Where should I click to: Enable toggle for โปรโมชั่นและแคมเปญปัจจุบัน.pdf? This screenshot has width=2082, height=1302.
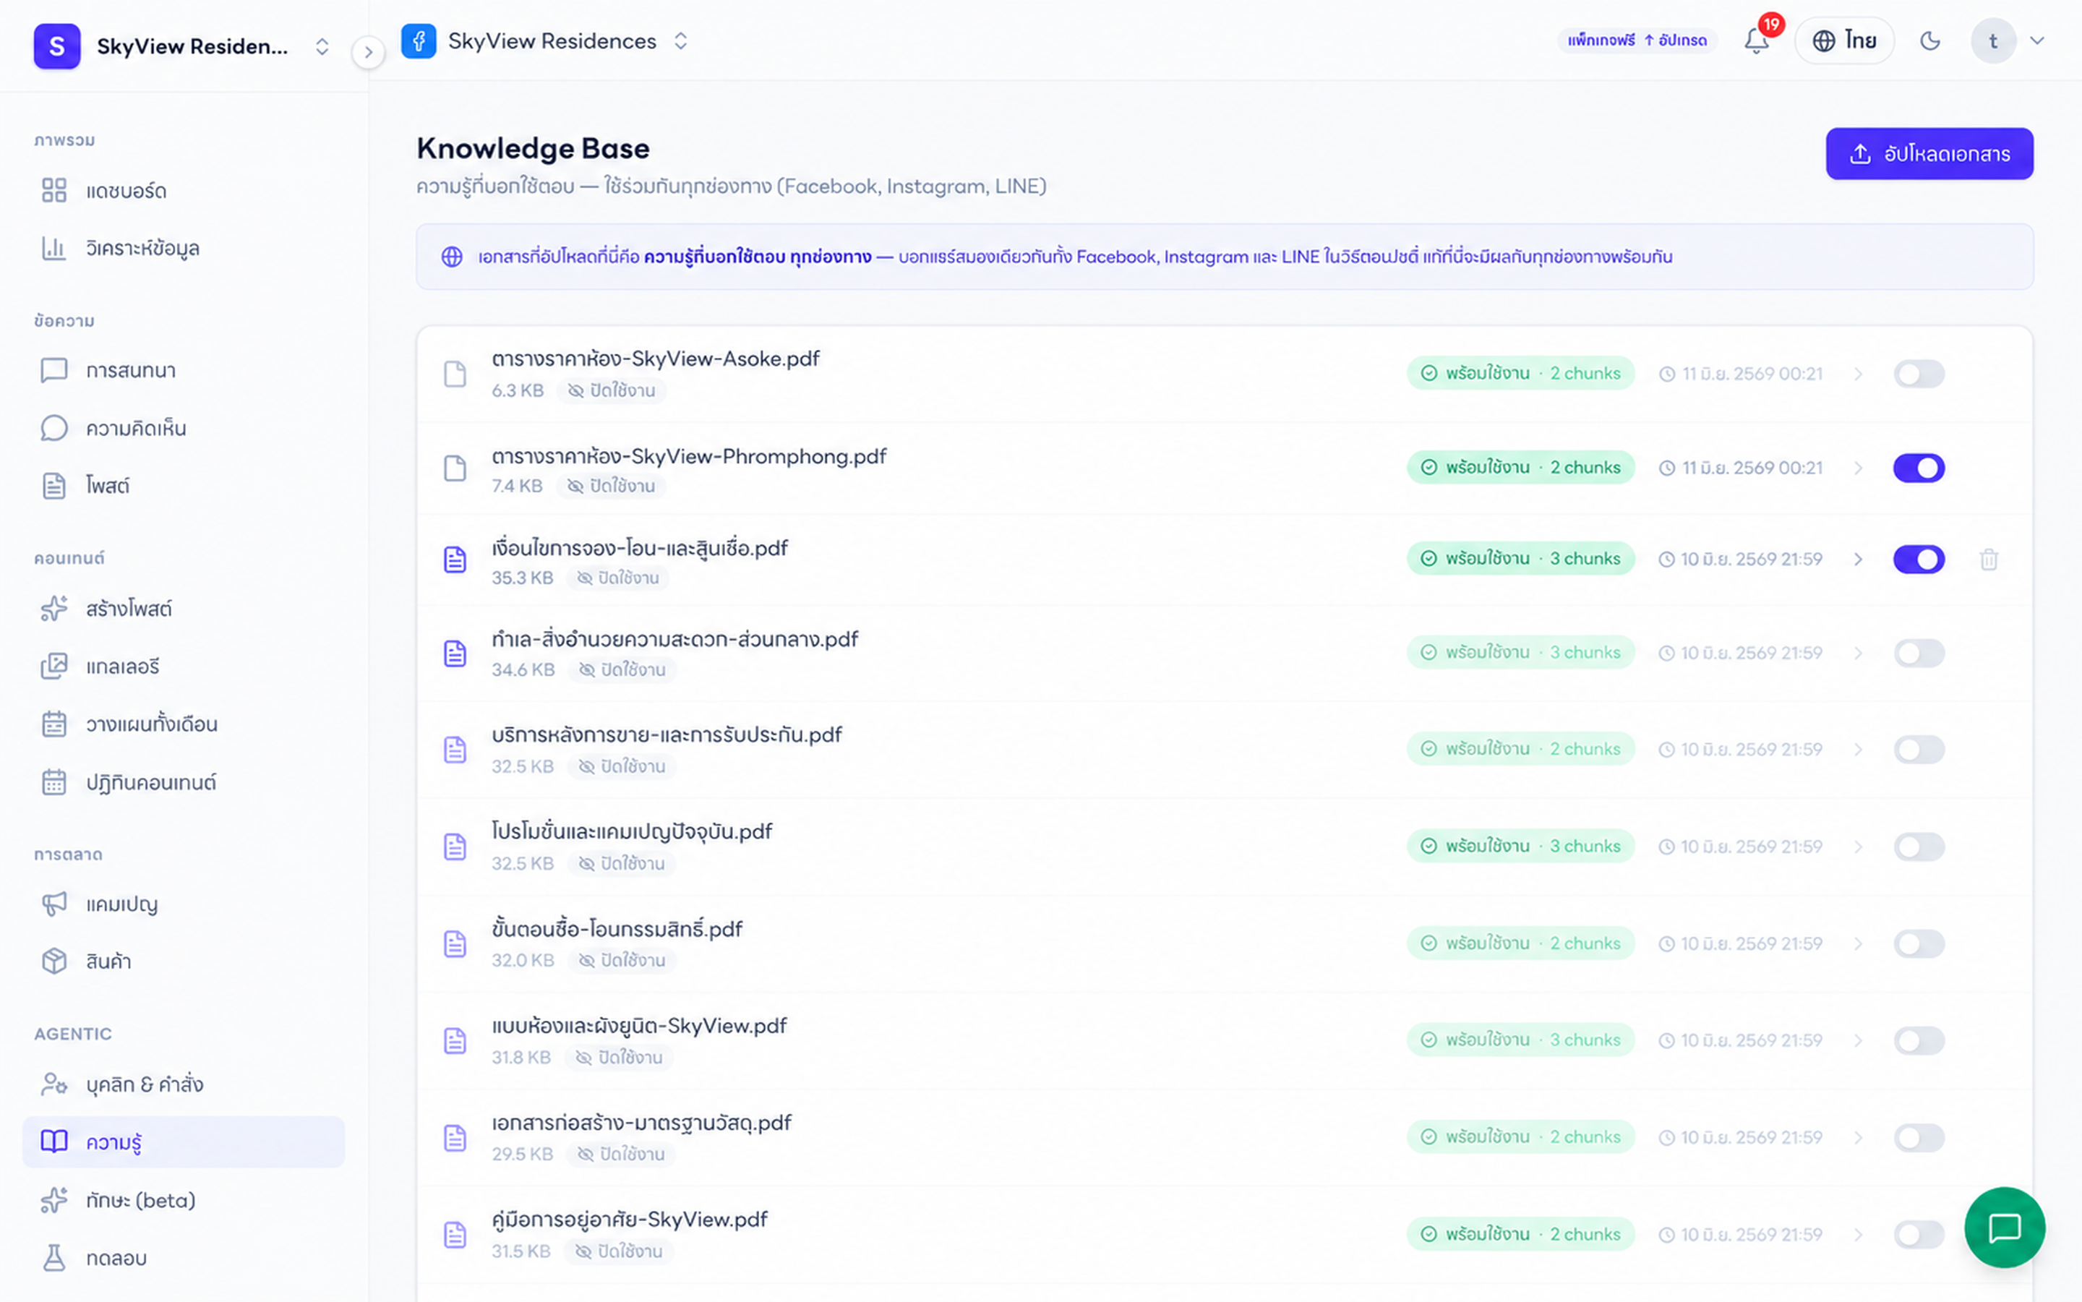[1919, 847]
